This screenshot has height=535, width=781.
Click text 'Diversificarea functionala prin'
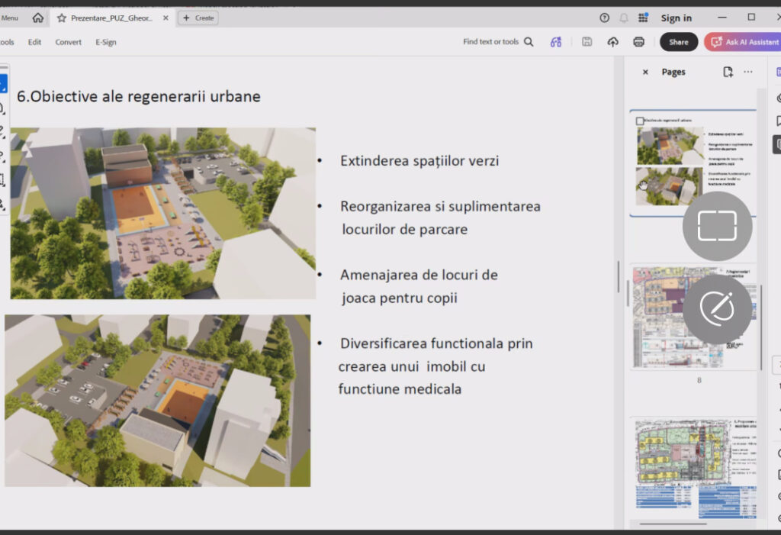point(436,343)
